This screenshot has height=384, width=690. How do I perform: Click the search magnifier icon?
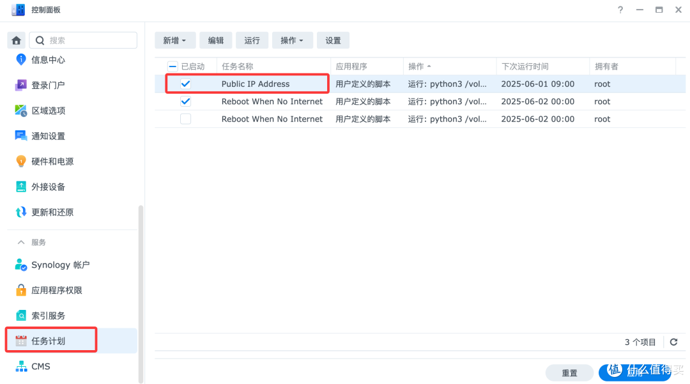click(40, 40)
